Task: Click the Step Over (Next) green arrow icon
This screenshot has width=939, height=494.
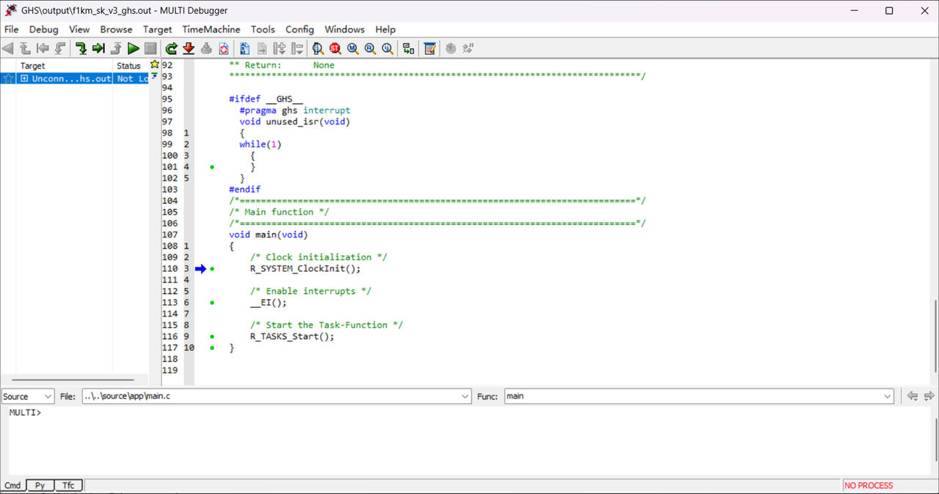Action: coord(98,48)
